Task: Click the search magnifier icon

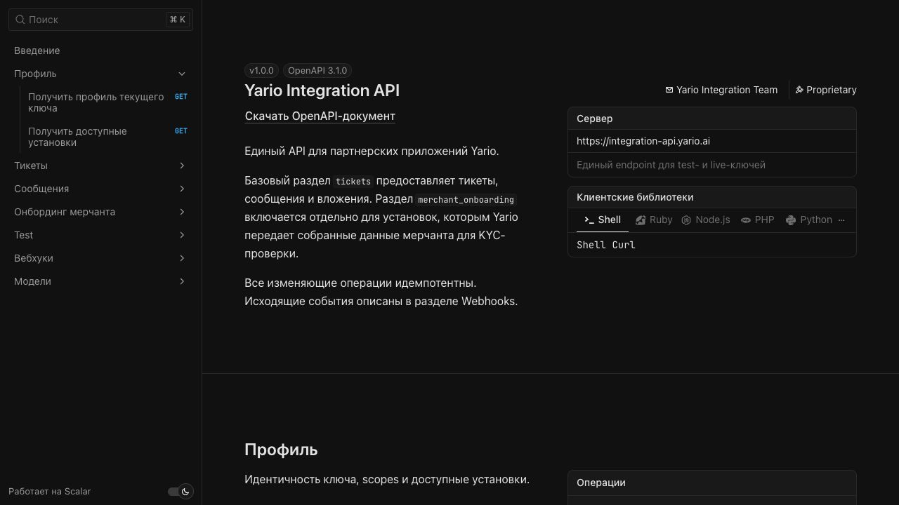Action: pyautogui.click(x=20, y=20)
